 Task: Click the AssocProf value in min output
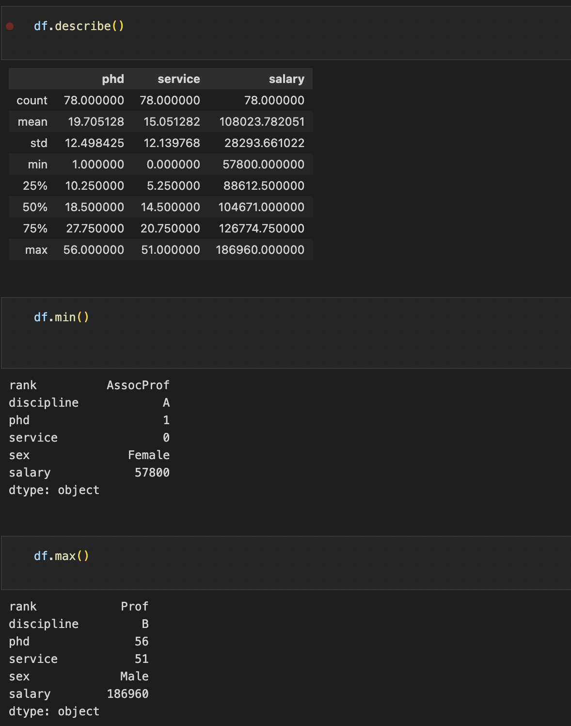(138, 385)
